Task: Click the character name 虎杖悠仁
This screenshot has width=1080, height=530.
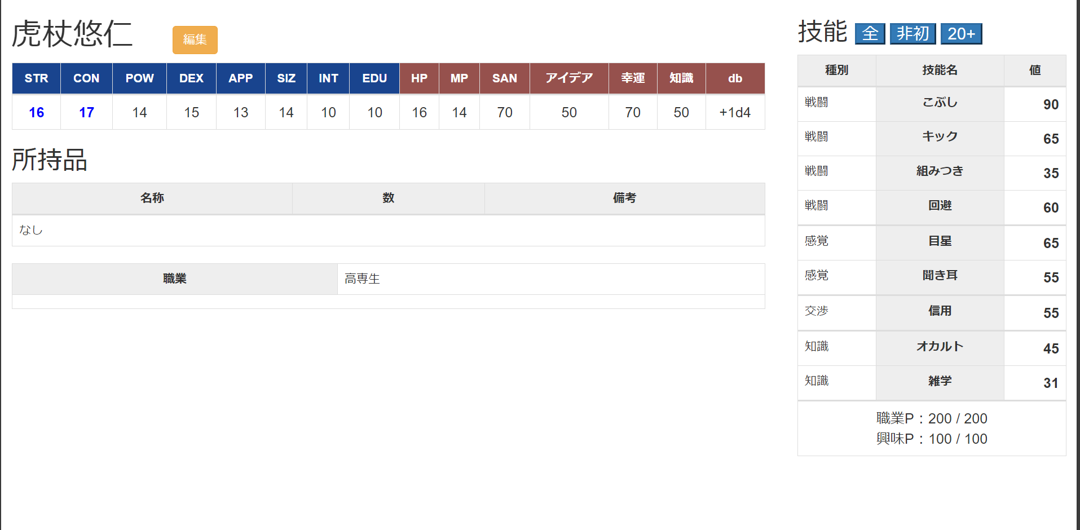Action: 72,34
